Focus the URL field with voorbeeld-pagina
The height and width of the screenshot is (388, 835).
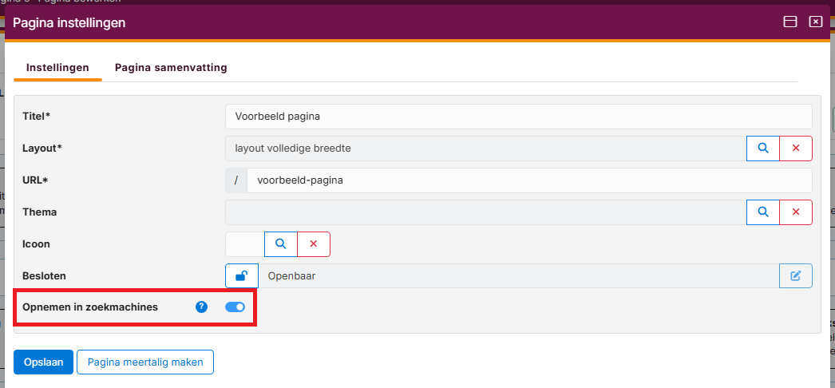click(x=528, y=180)
